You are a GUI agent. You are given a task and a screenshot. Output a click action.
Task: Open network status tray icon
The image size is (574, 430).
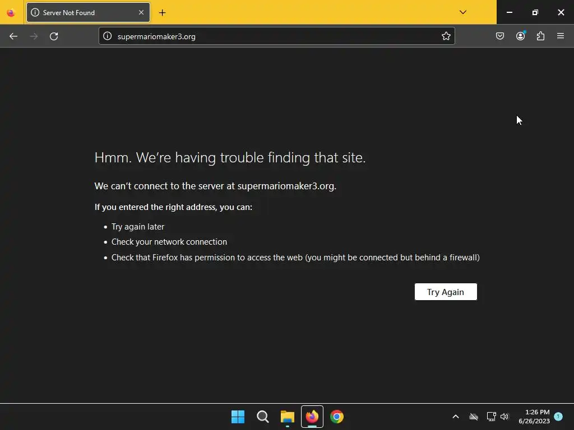pyautogui.click(x=491, y=417)
